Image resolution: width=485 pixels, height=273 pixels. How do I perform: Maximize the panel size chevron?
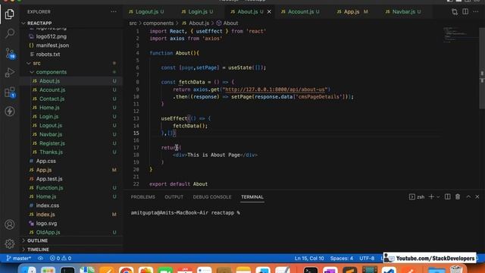(468, 197)
